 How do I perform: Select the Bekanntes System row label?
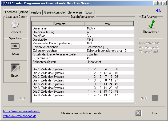pos(58,62)
